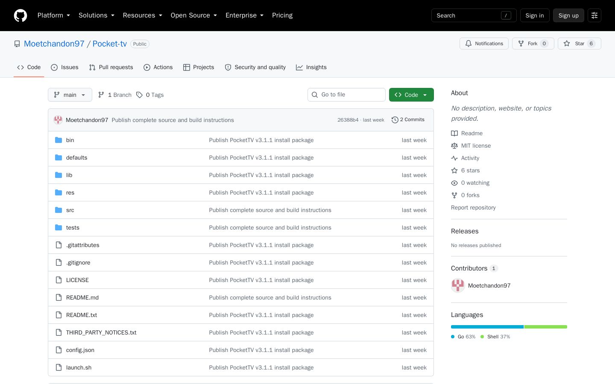This screenshot has height=384, width=615.
Task: Open the Releases heading link
Action: coord(465,231)
